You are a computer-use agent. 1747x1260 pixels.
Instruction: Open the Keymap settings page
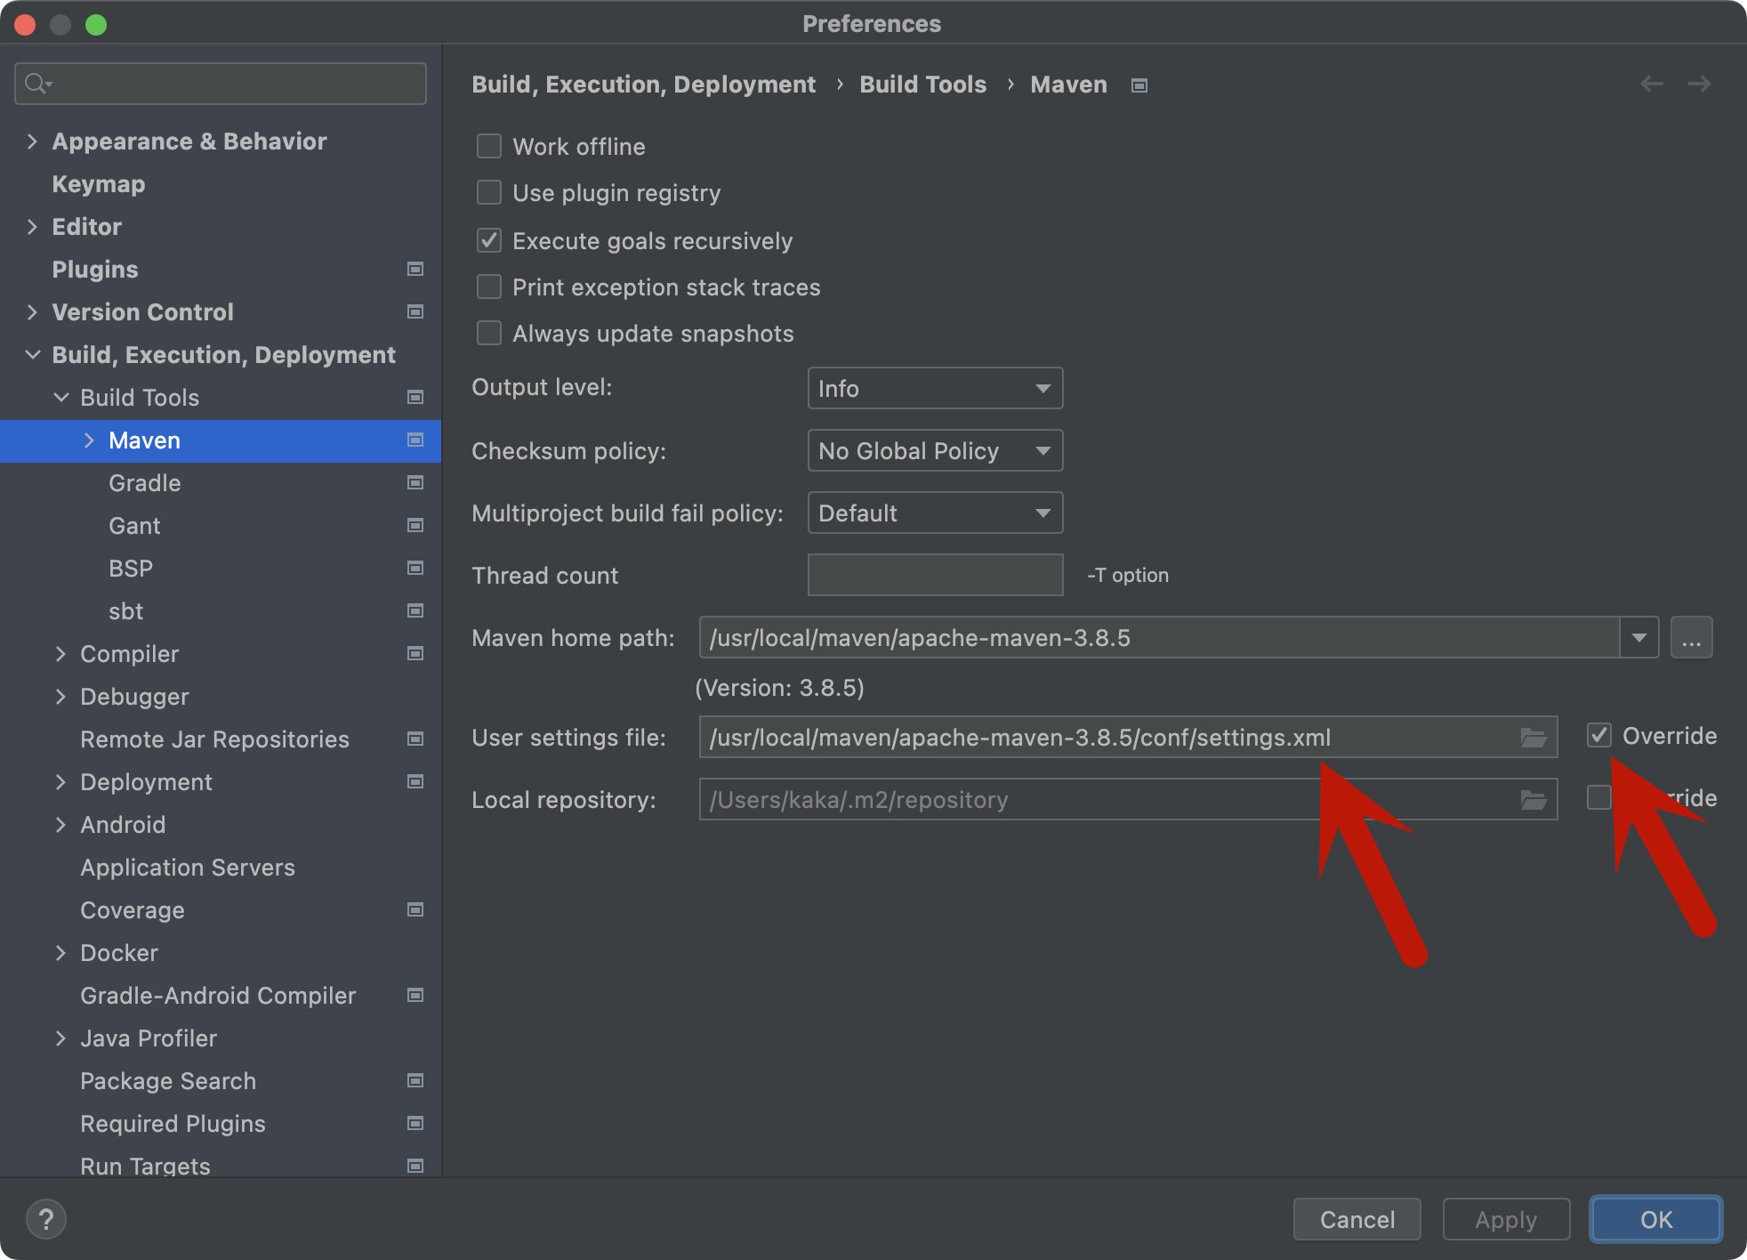(x=98, y=183)
